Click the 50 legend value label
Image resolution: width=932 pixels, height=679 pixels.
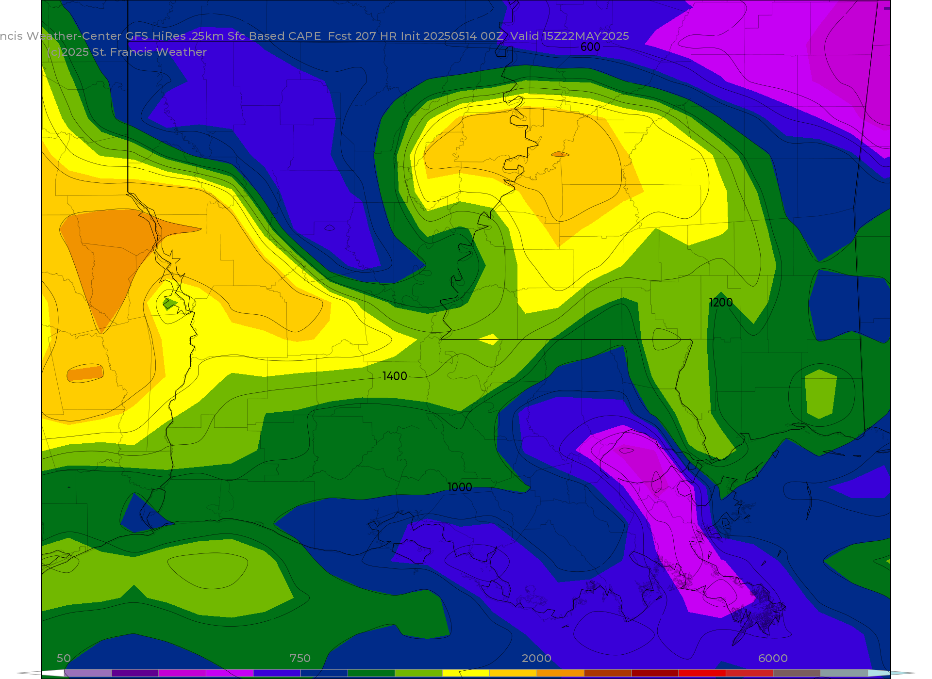click(x=64, y=658)
